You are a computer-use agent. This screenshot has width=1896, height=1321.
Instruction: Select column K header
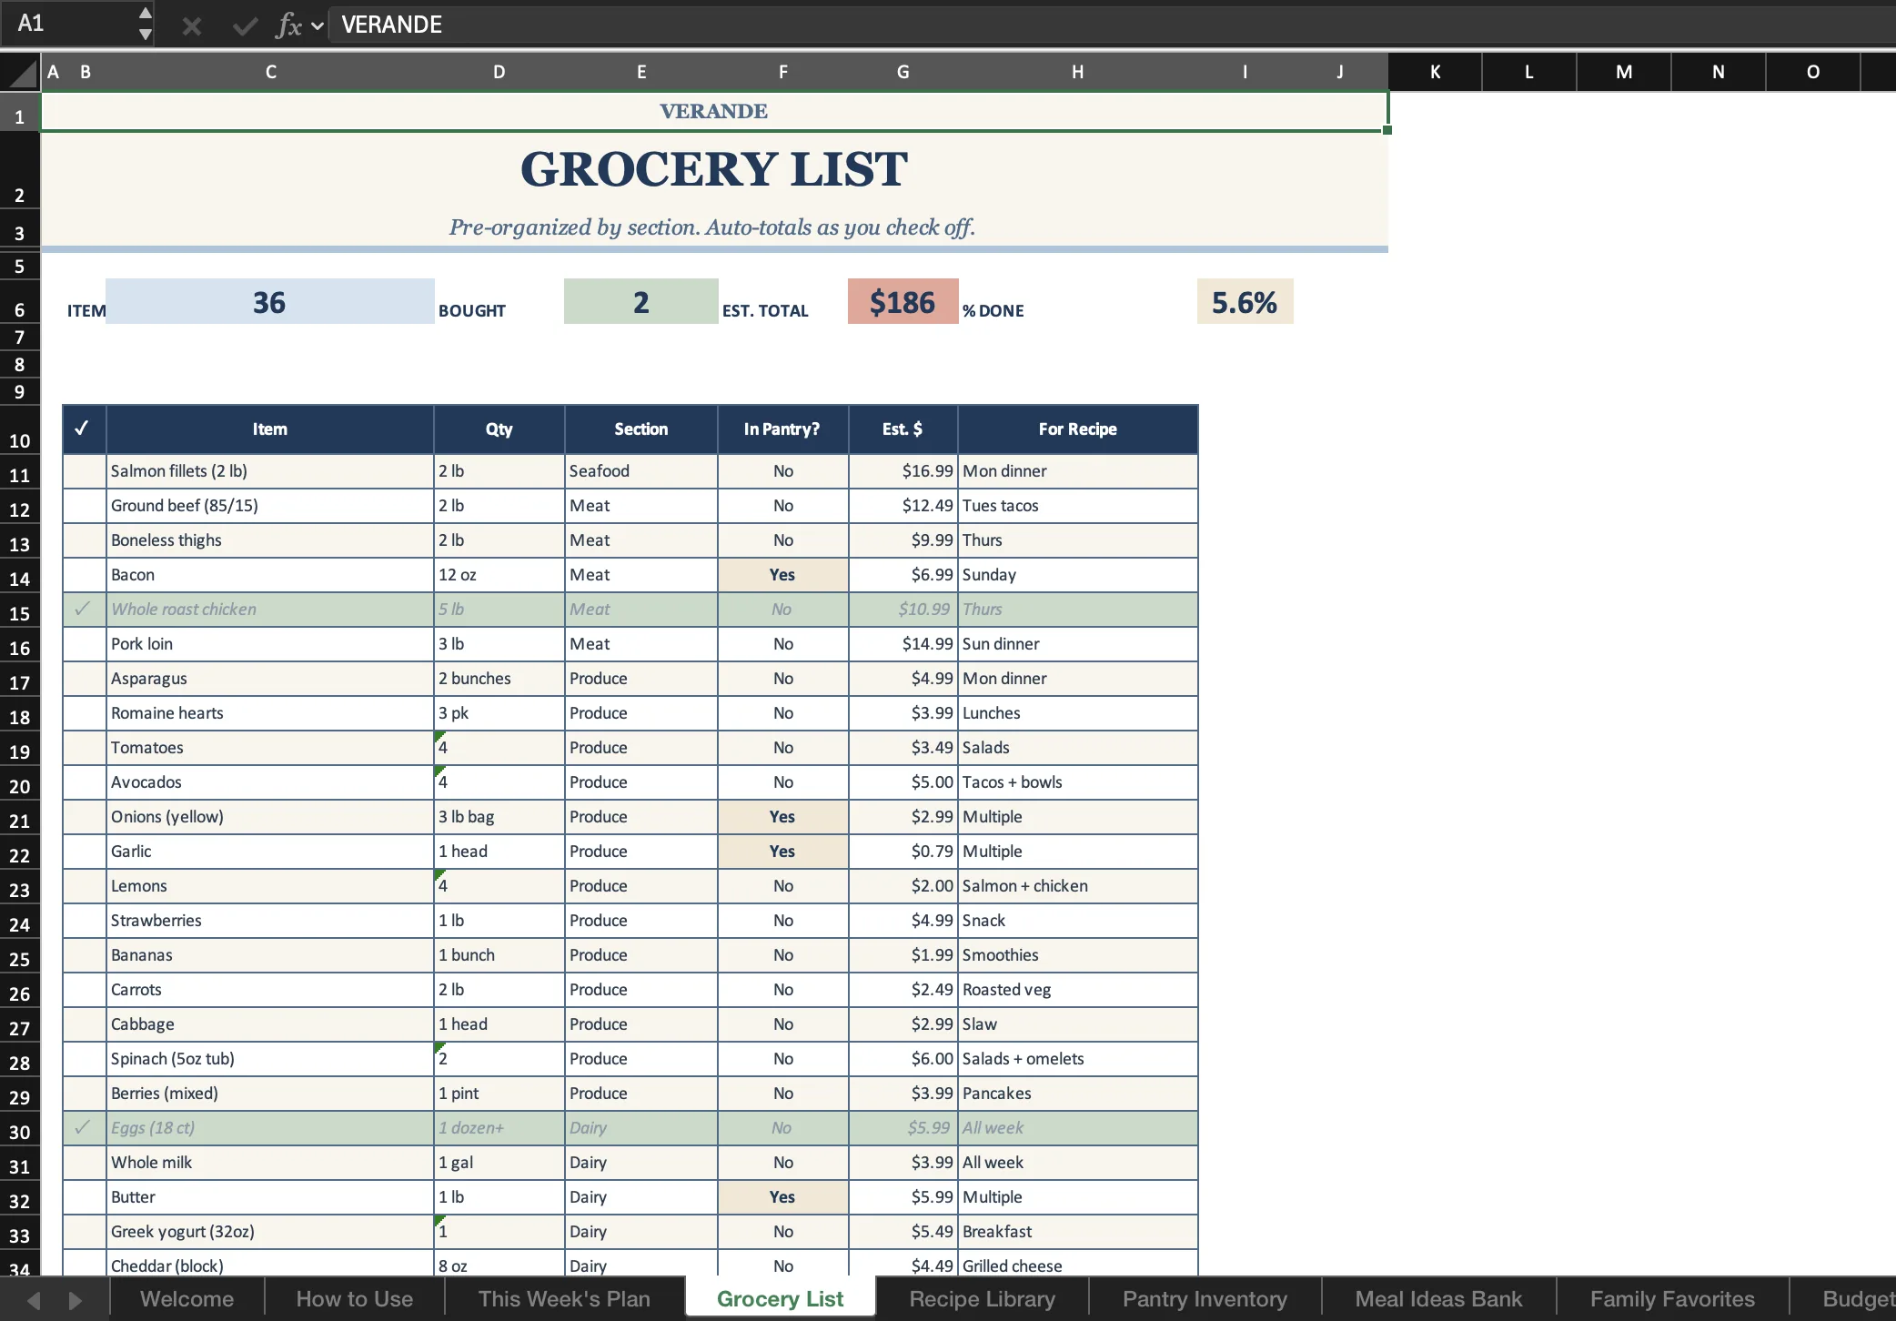[x=1435, y=72]
